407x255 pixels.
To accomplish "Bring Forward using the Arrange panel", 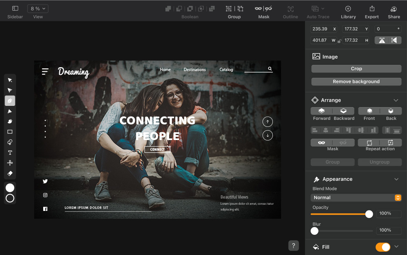I will click(321, 111).
